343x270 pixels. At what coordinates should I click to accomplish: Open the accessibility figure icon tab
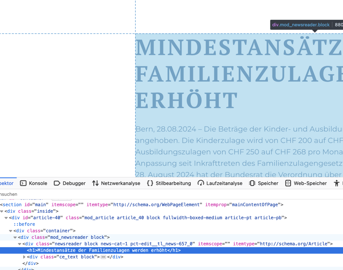[337, 183]
